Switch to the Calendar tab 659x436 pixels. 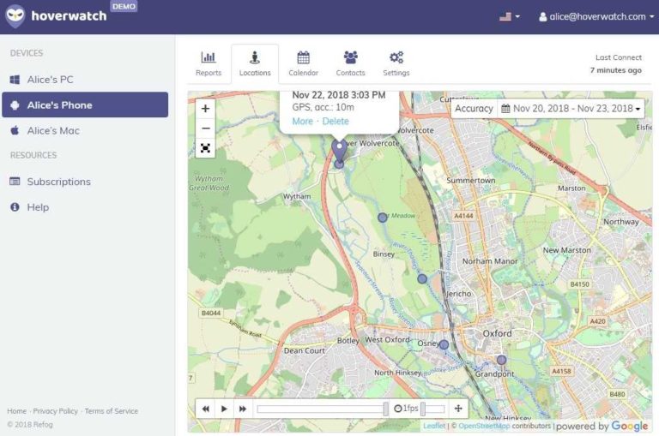coord(303,63)
